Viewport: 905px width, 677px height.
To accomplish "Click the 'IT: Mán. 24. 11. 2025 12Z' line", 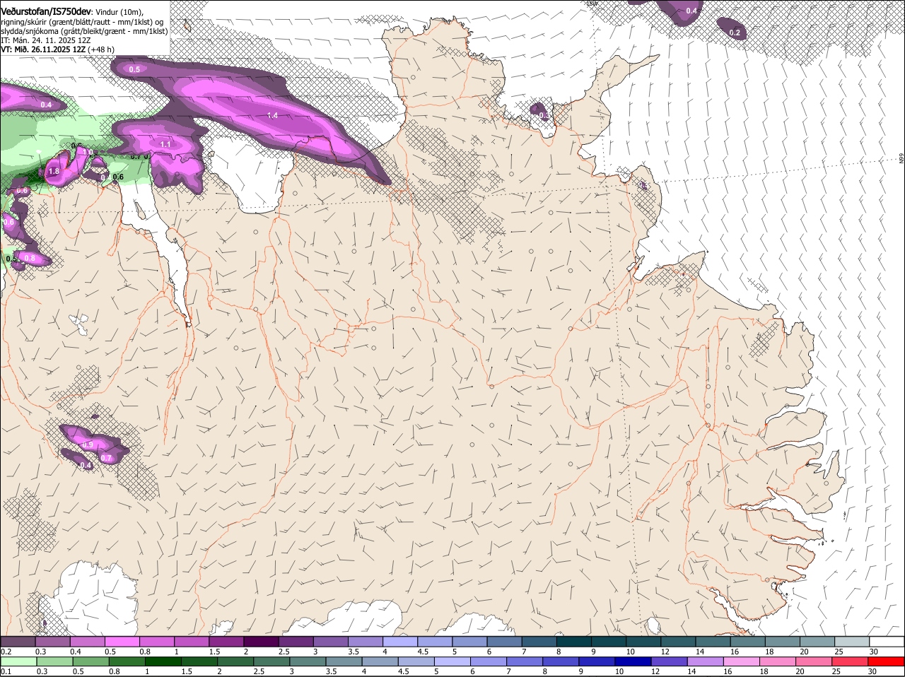I will [45, 40].
